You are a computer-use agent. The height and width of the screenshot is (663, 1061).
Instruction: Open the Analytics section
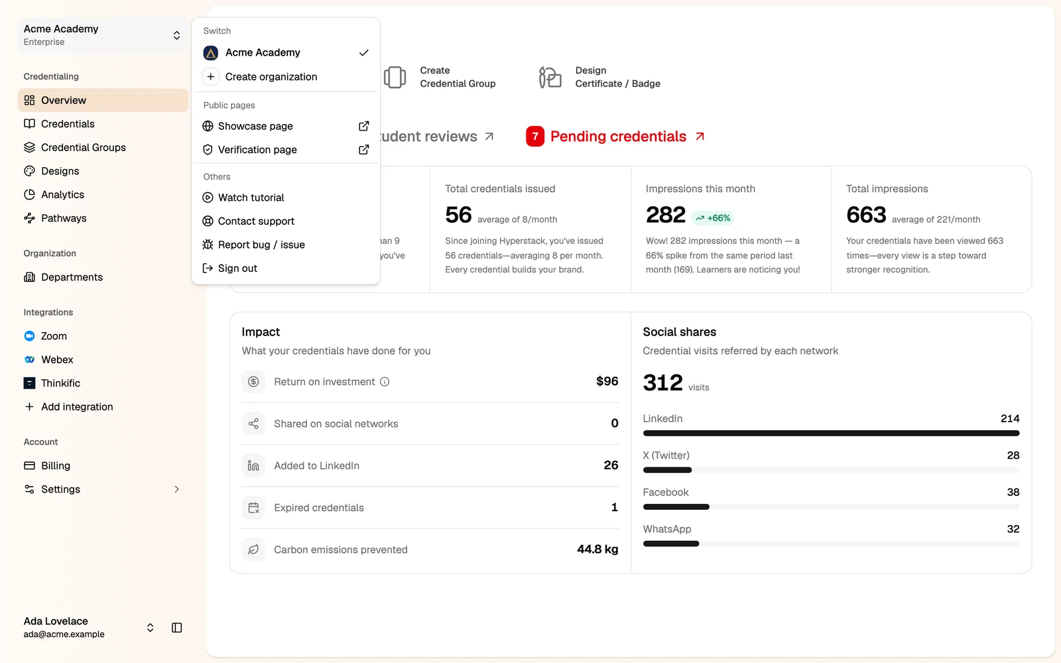pyautogui.click(x=103, y=194)
